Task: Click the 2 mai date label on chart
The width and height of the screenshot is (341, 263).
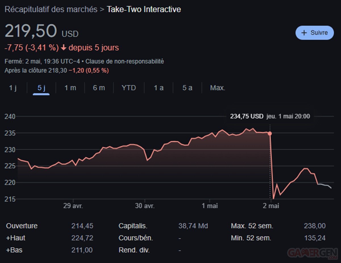Action: coord(271,206)
